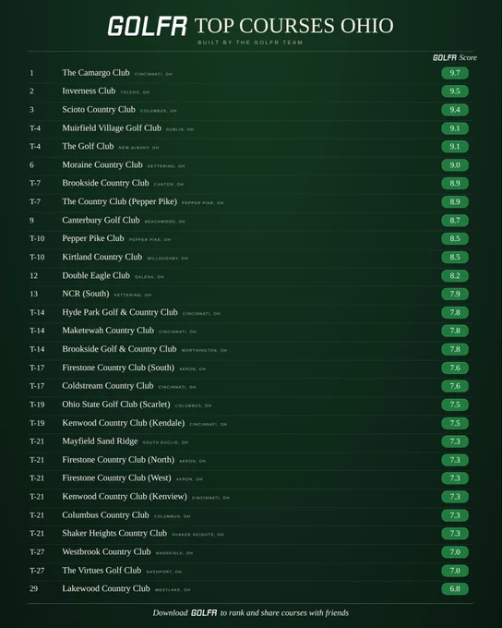The height and width of the screenshot is (628, 502).
Task: Click Brookside Golf & Country Club in Worthington
Action: [x=119, y=349]
